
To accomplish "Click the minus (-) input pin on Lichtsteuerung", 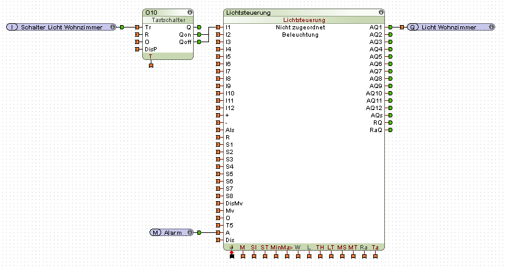I will tap(218, 123).
